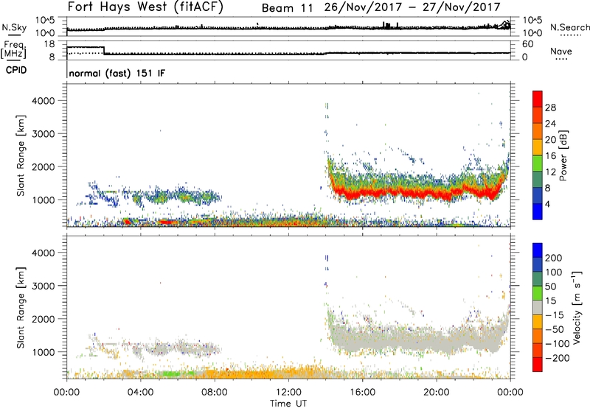Click the "Freq. [MHz]" axis label

point(13,49)
